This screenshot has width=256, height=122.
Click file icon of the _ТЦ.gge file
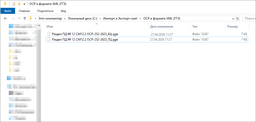click(x=49, y=39)
